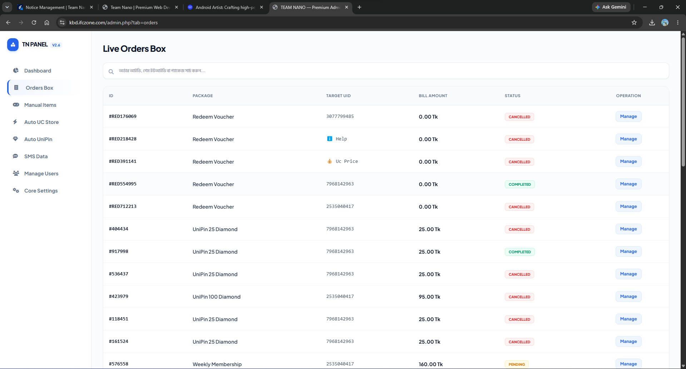
Task: Close the Notice Management tab
Action: point(91,7)
